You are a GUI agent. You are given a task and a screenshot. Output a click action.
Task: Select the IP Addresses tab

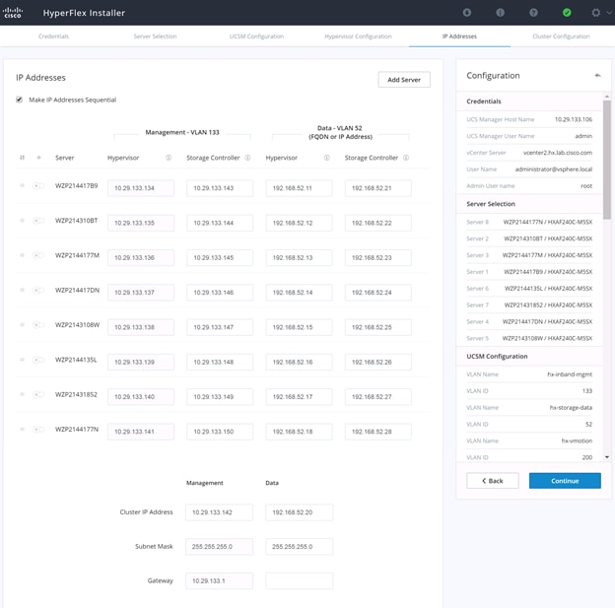[x=459, y=36]
